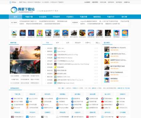The height and width of the screenshot is (118, 141).
Task: Open the Find Me If You Can link
Action: [x=70, y=80]
